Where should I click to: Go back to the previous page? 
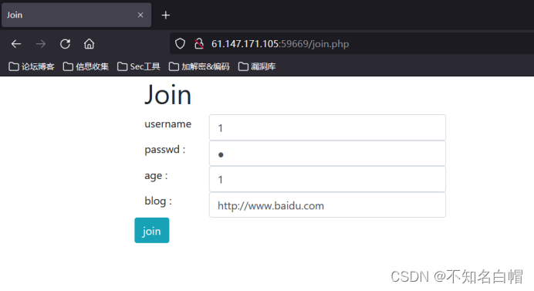16,44
